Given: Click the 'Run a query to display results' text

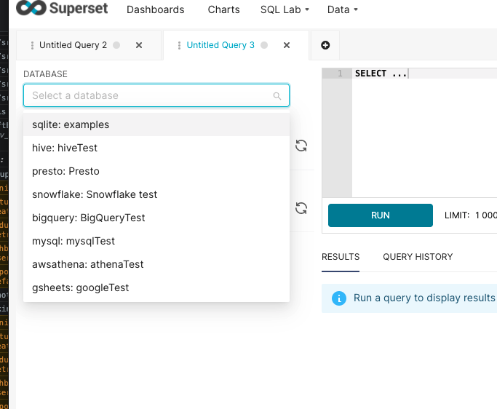Looking at the screenshot, I should 424,298.
